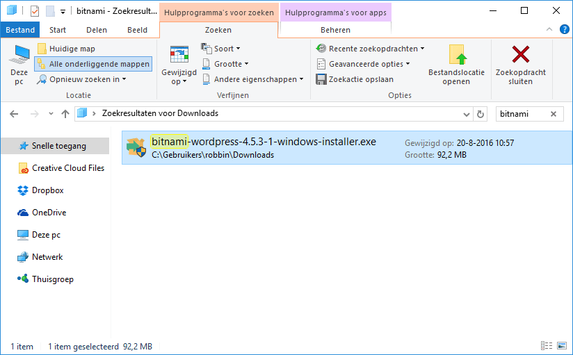Screen dimensions: 573x355
Task: Click Hulpprogramma's voor zoeken contextual tab
Action: tap(218, 13)
